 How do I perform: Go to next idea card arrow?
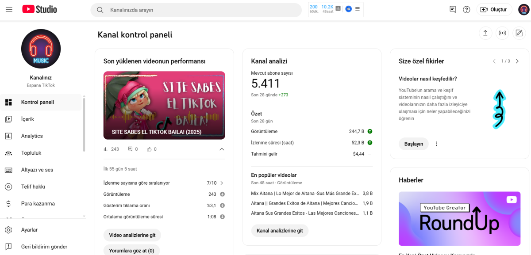[517, 61]
